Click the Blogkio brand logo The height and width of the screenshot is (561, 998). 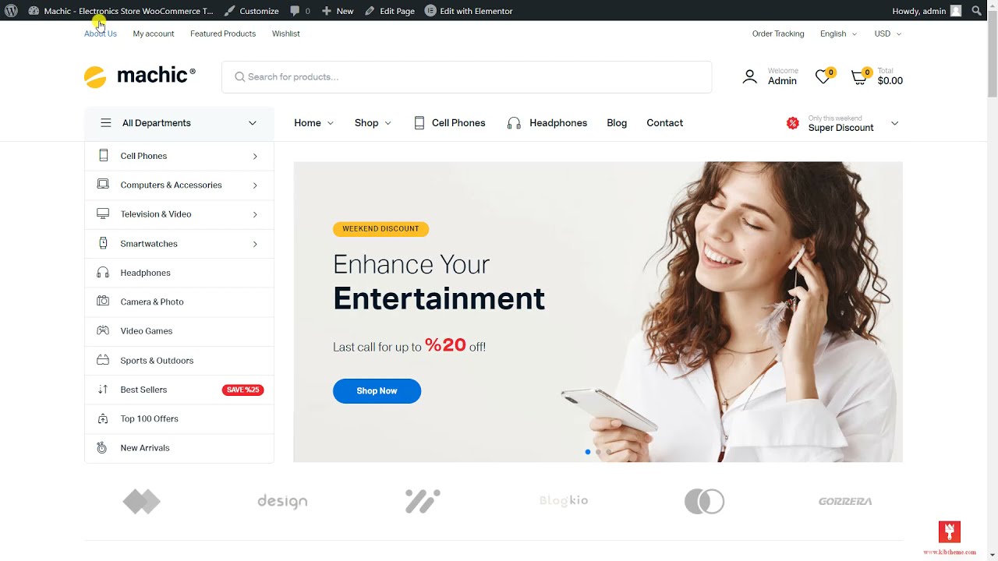(564, 501)
